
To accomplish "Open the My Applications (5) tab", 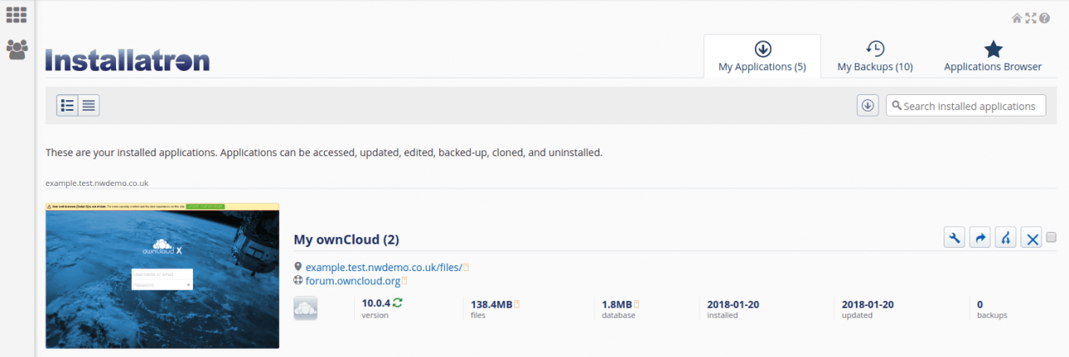I will [762, 56].
